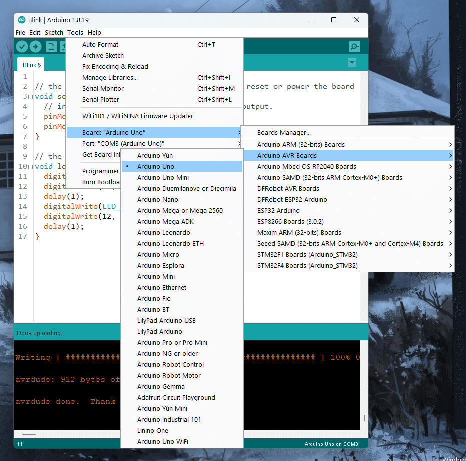
Task: Select Arduino Mini board
Action: 182,276
